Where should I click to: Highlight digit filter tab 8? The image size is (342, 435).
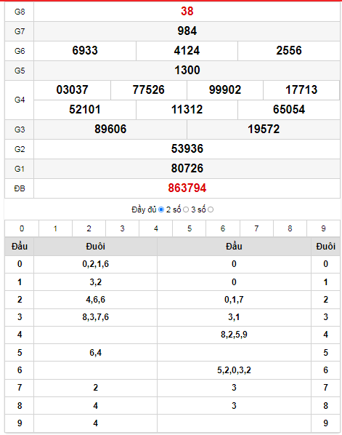(290, 228)
